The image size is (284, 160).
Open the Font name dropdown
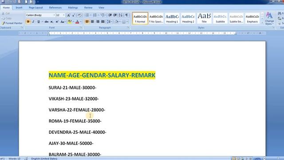tap(54, 15)
